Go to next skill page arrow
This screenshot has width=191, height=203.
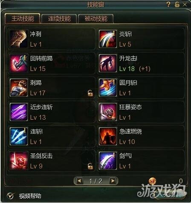point(113,181)
